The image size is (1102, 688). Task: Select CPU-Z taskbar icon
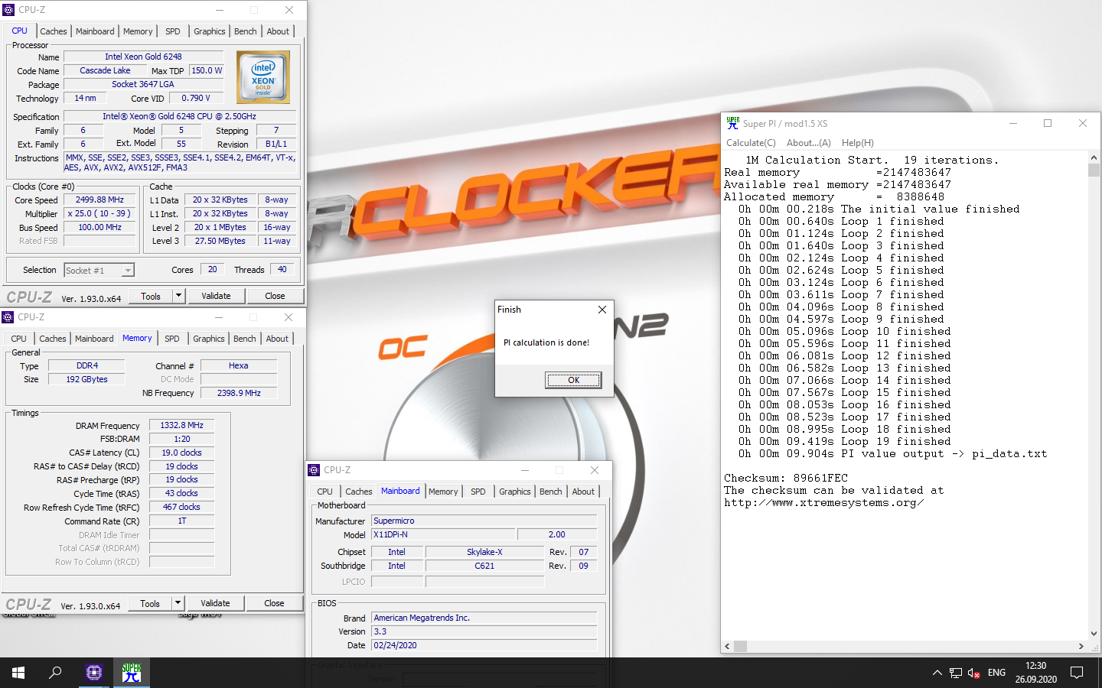coord(94,673)
